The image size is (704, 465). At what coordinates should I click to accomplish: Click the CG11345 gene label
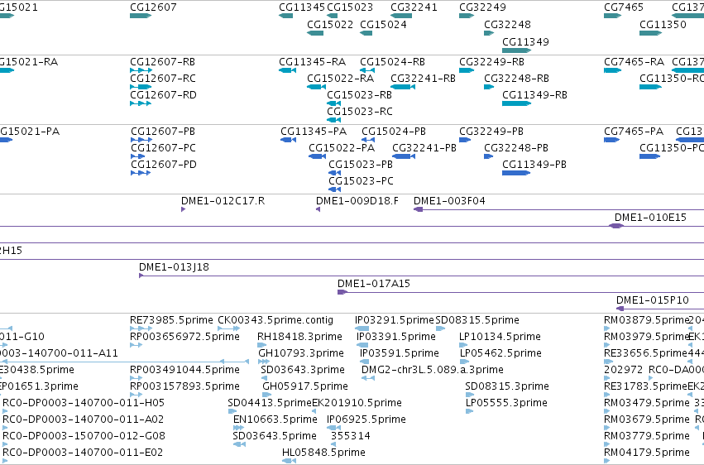coord(302,7)
